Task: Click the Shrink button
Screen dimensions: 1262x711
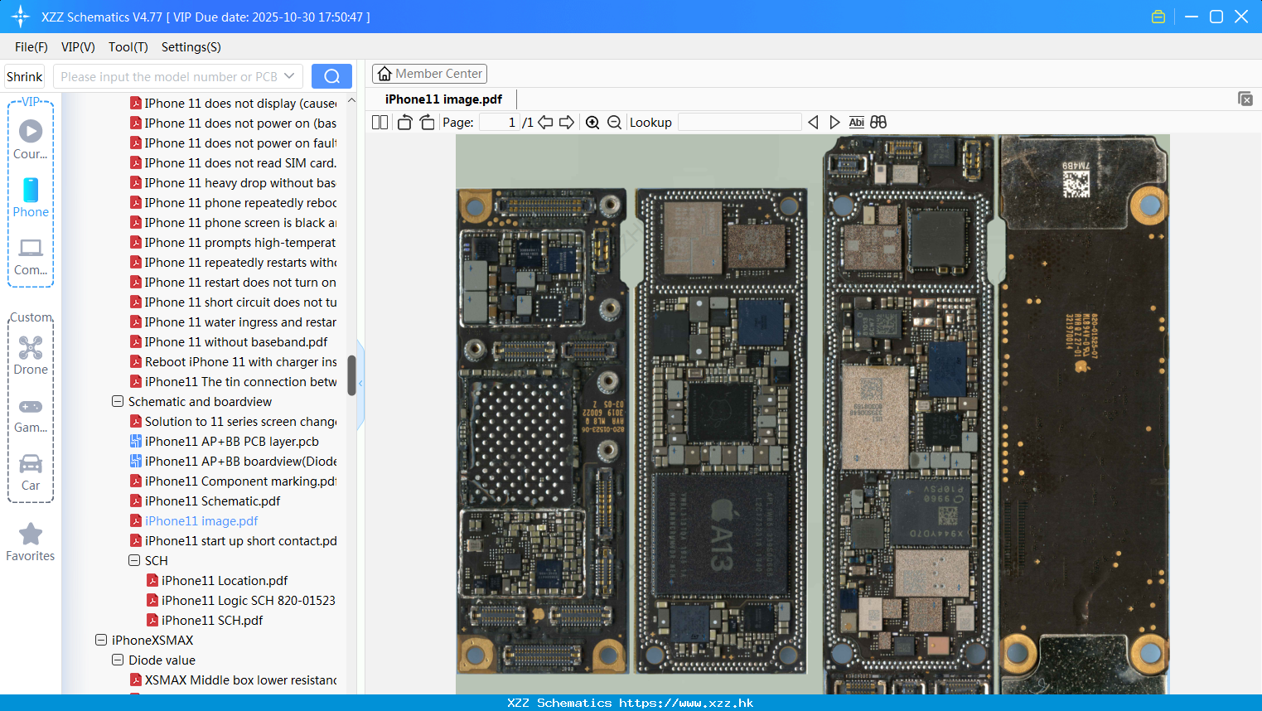Action: point(25,76)
